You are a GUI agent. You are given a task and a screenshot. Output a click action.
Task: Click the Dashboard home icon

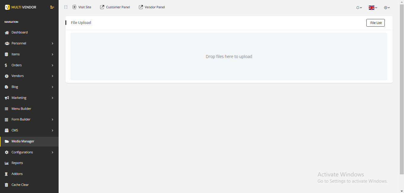(7, 33)
